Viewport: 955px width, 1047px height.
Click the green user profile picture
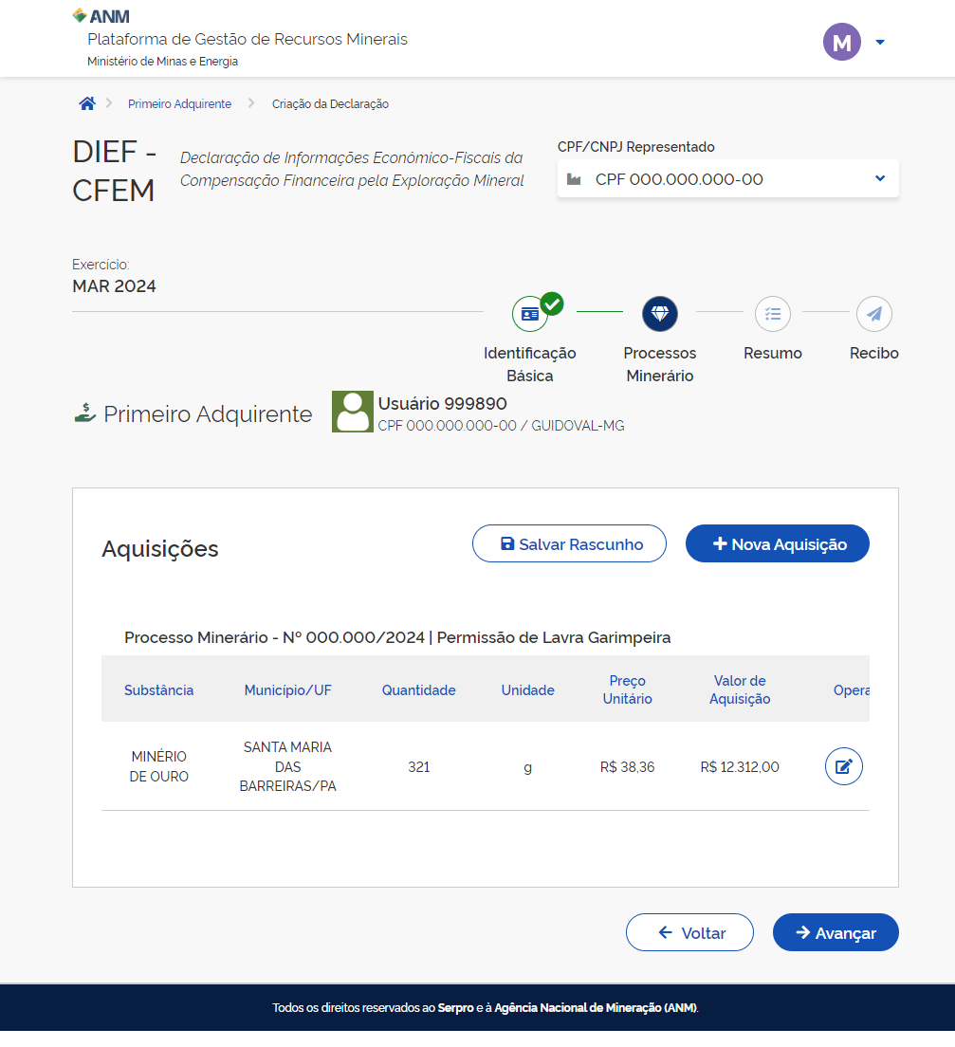(352, 412)
